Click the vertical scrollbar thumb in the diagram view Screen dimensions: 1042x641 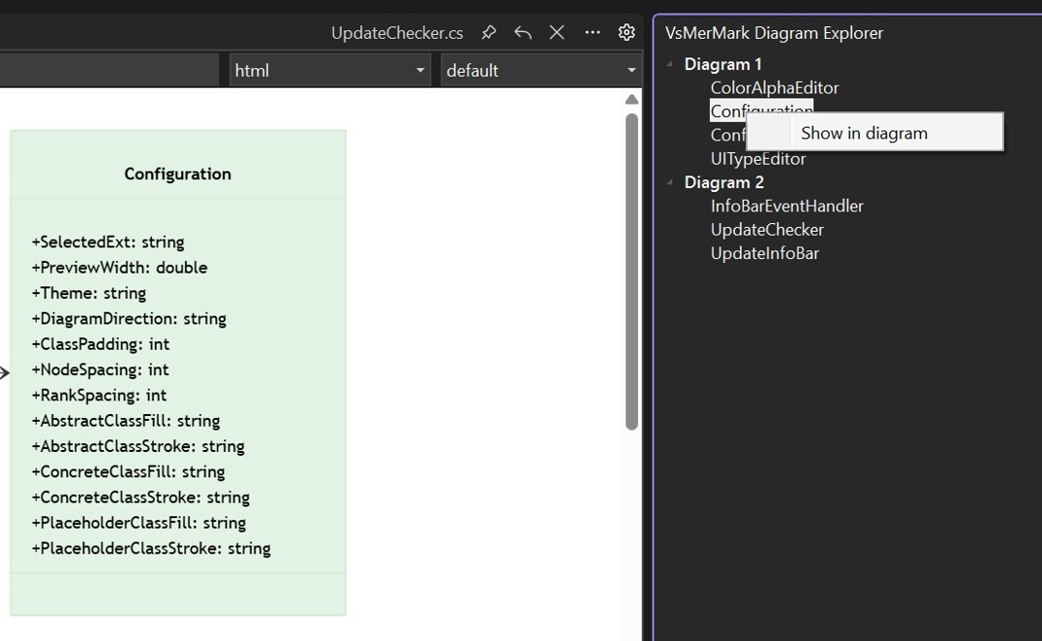click(x=631, y=271)
